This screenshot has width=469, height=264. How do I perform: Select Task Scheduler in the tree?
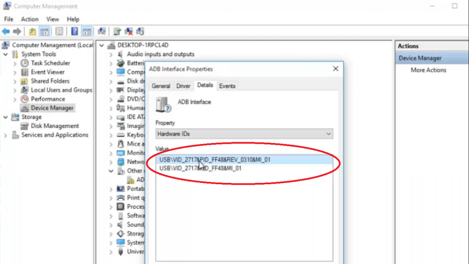(x=50, y=63)
